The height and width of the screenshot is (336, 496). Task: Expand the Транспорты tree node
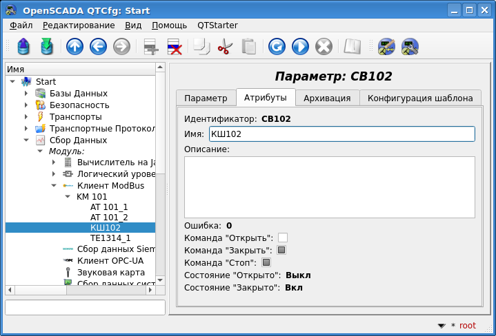click(x=26, y=116)
